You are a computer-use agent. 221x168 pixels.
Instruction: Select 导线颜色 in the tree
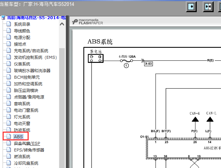22,31
